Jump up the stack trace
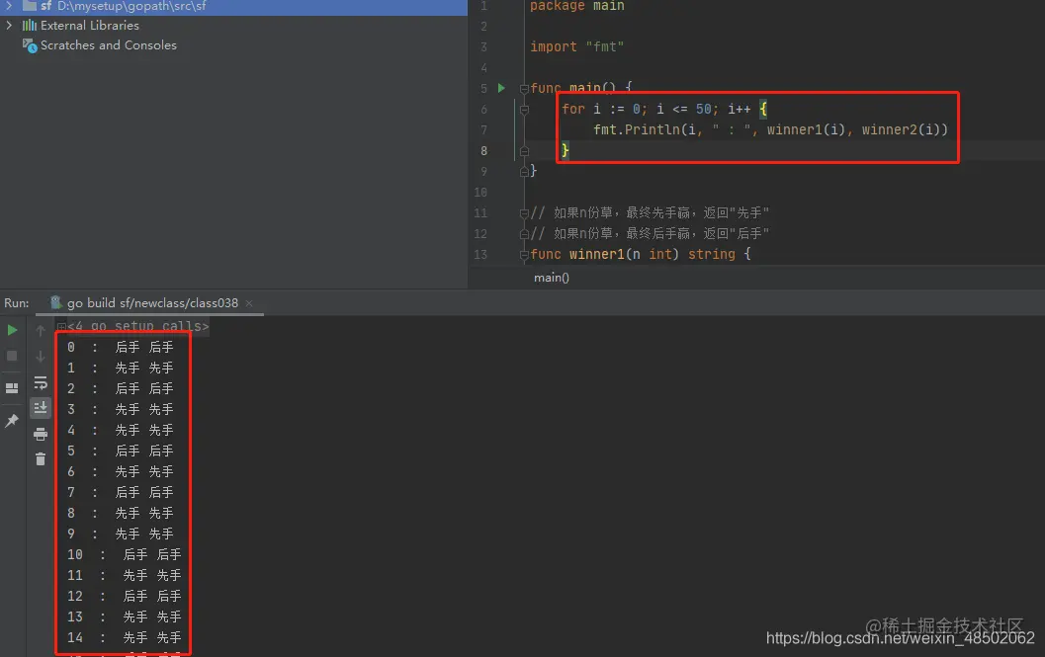Viewport: 1045px width, 657px height. pyautogui.click(x=41, y=330)
